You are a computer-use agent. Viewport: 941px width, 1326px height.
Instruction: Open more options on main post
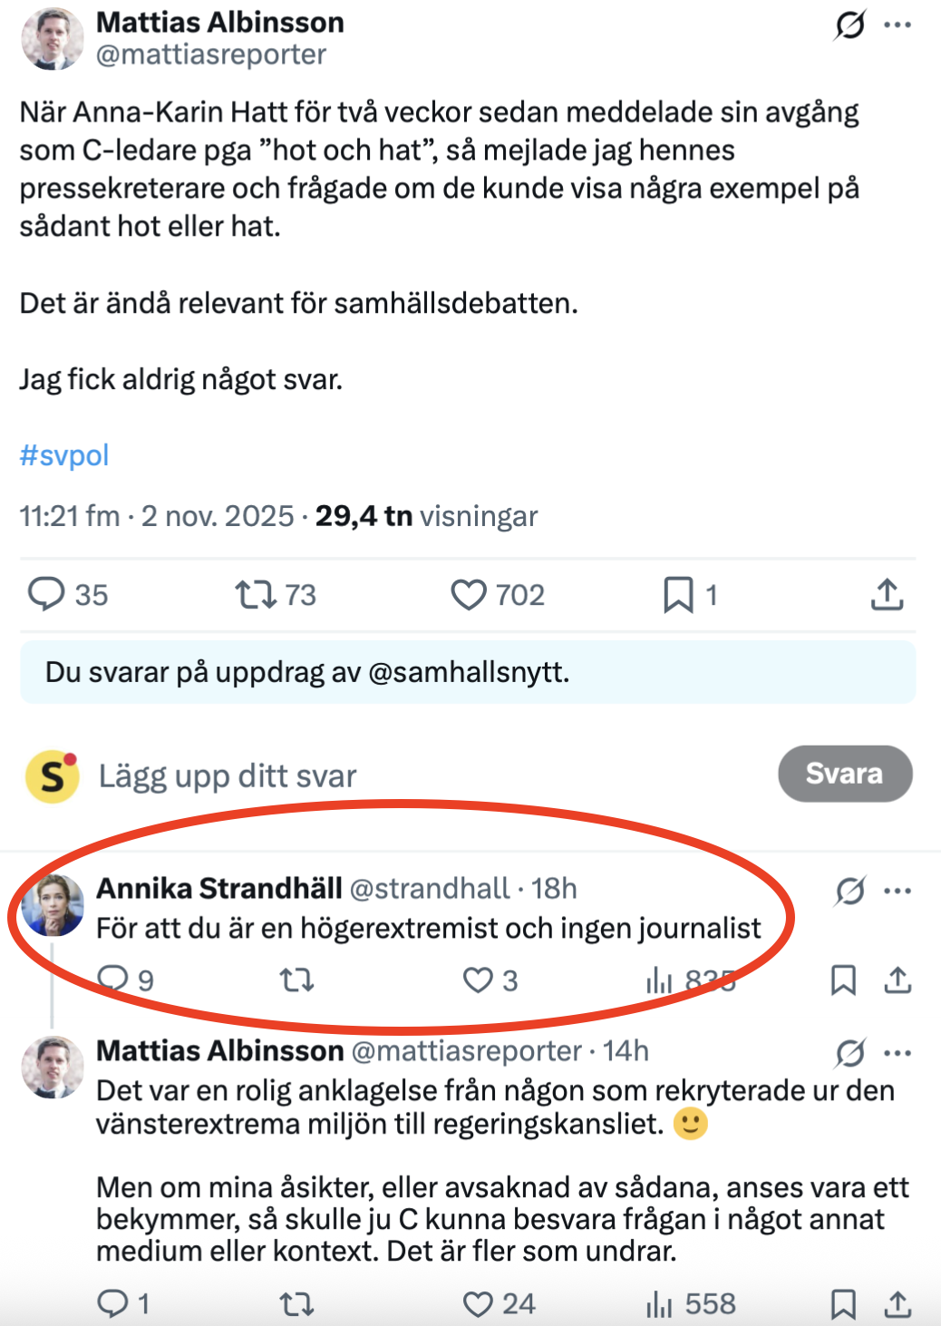point(897,24)
